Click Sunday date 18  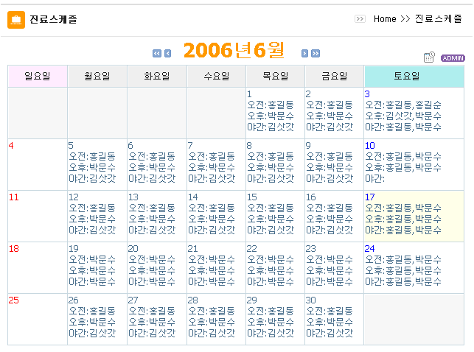(14, 249)
